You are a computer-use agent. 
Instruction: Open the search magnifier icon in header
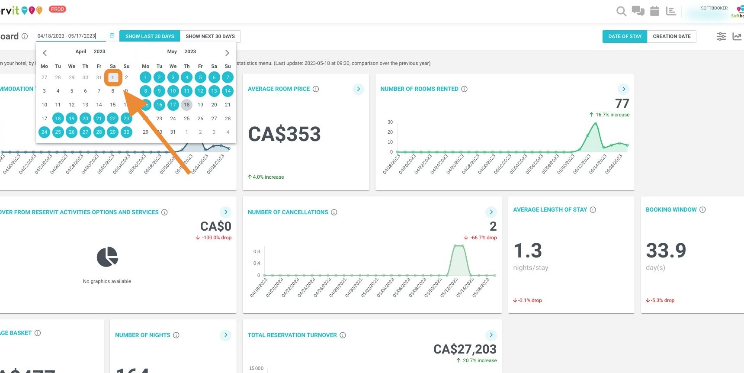point(621,12)
